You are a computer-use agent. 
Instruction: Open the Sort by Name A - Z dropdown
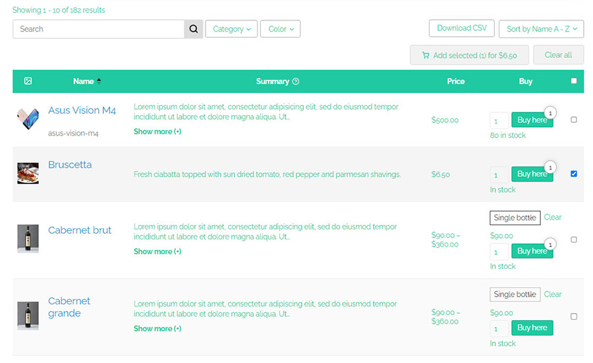541,29
